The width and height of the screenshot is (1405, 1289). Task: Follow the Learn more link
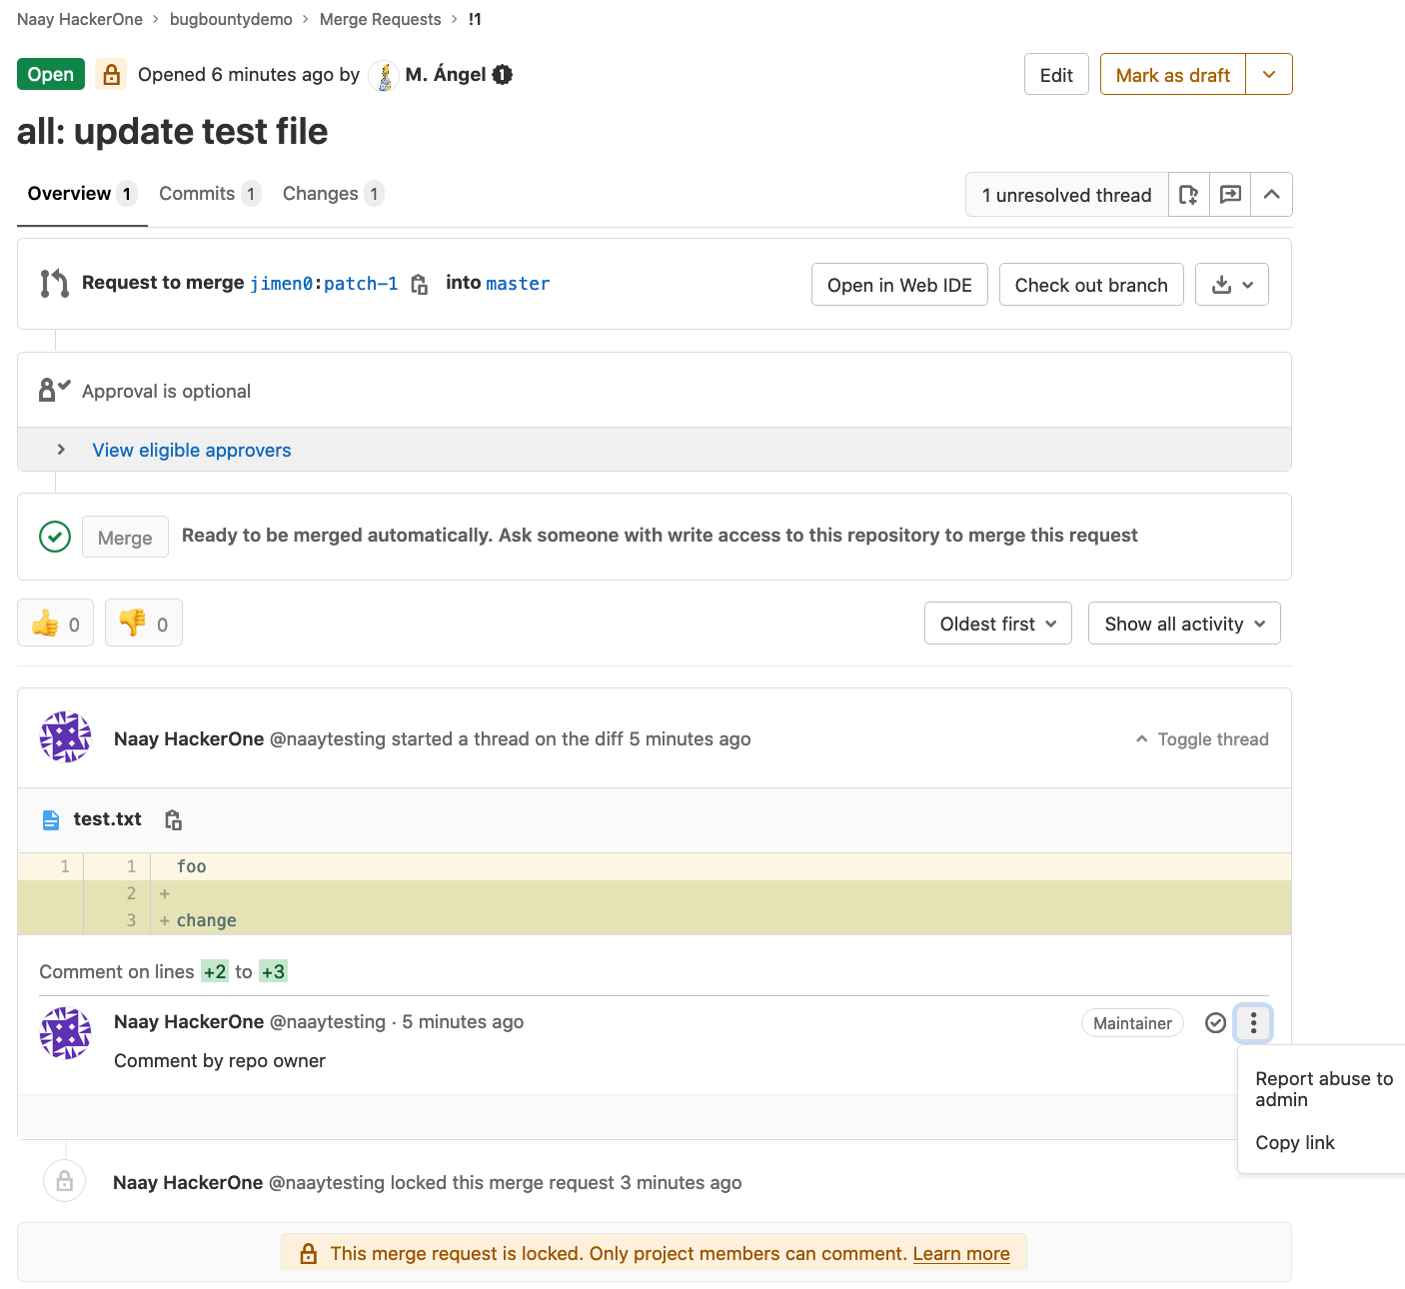961,1254
